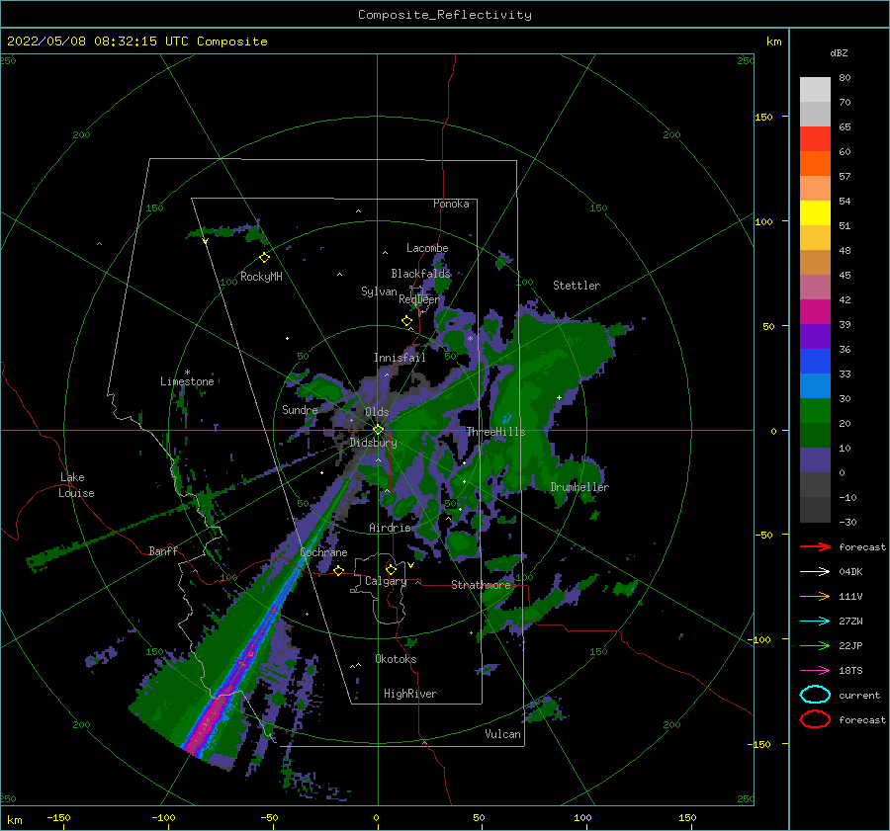890x831 pixels.
Task: Click the green 22JP arrow icon
Action: [x=815, y=645]
